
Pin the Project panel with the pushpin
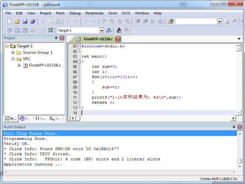coord(56,38)
